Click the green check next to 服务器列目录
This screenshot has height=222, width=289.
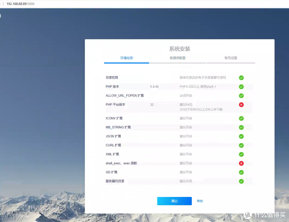point(241,181)
